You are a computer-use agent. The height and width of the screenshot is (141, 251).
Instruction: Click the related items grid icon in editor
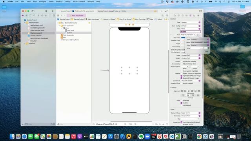tap(58, 16)
